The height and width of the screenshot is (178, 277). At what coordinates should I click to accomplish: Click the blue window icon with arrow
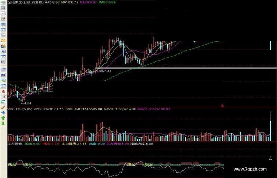point(3,24)
